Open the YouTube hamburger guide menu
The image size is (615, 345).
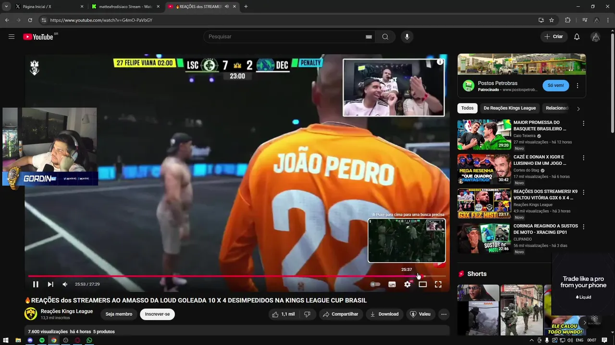tap(12, 37)
